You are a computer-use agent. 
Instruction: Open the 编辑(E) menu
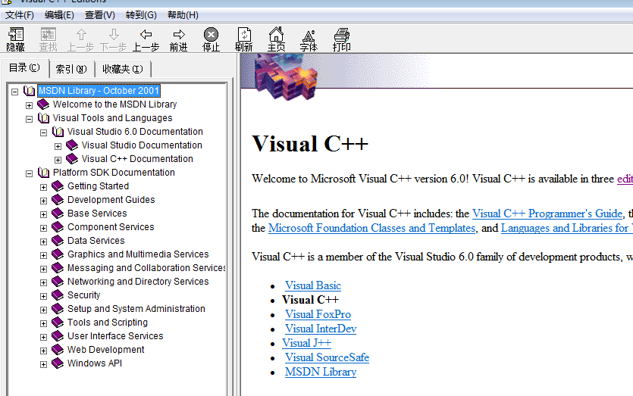[x=59, y=15]
